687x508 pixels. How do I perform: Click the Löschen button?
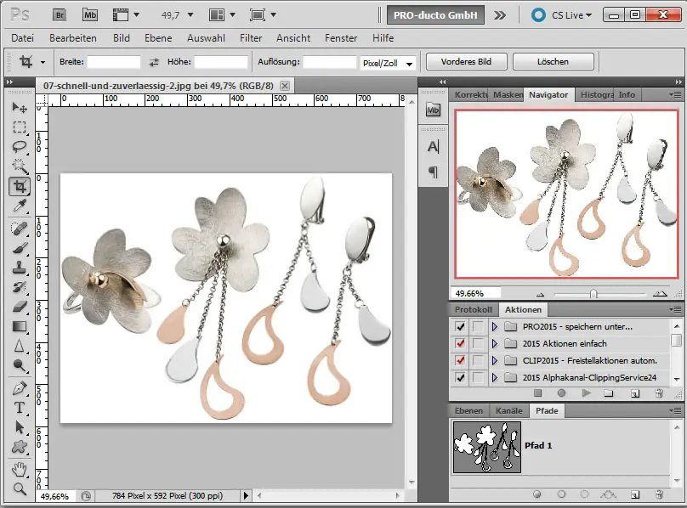[x=554, y=62]
